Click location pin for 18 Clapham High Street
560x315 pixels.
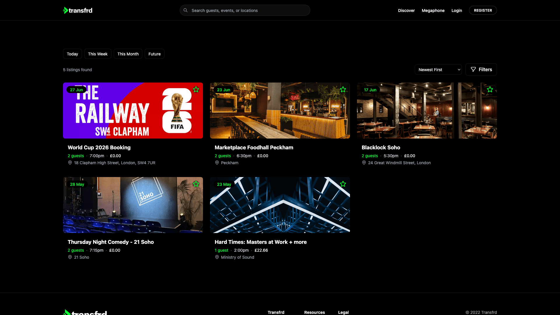click(x=70, y=163)
